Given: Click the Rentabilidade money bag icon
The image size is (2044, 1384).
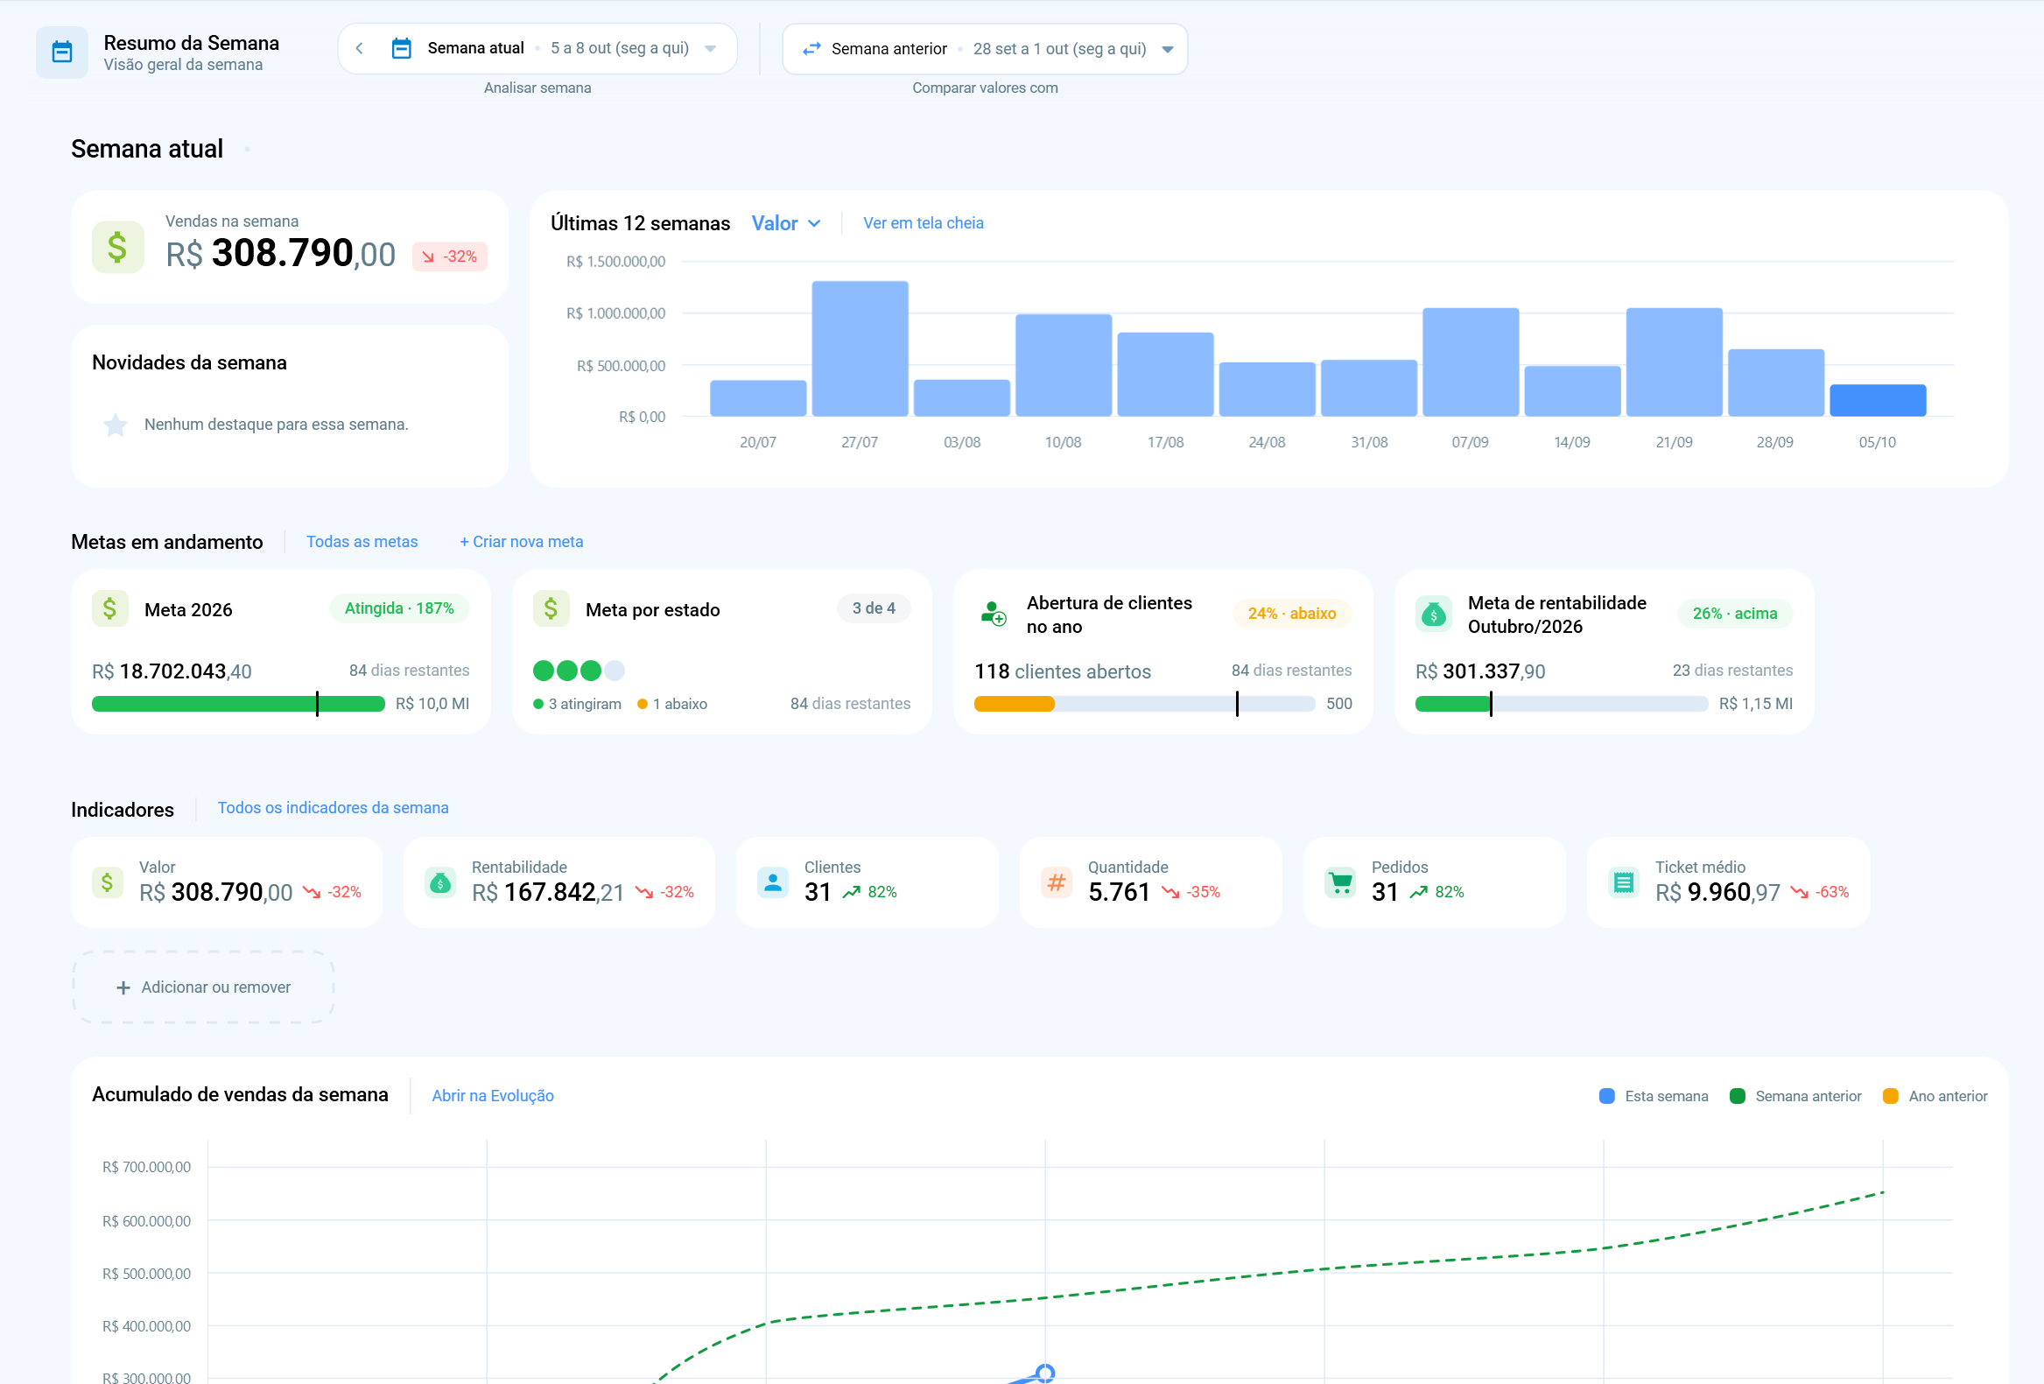Looking at the screenshot, I should (439, 882).
